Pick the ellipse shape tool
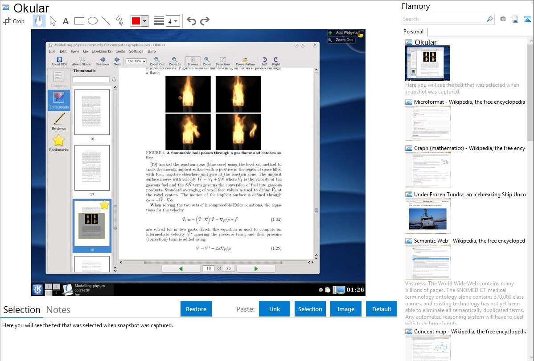 (x=93, y=21)
